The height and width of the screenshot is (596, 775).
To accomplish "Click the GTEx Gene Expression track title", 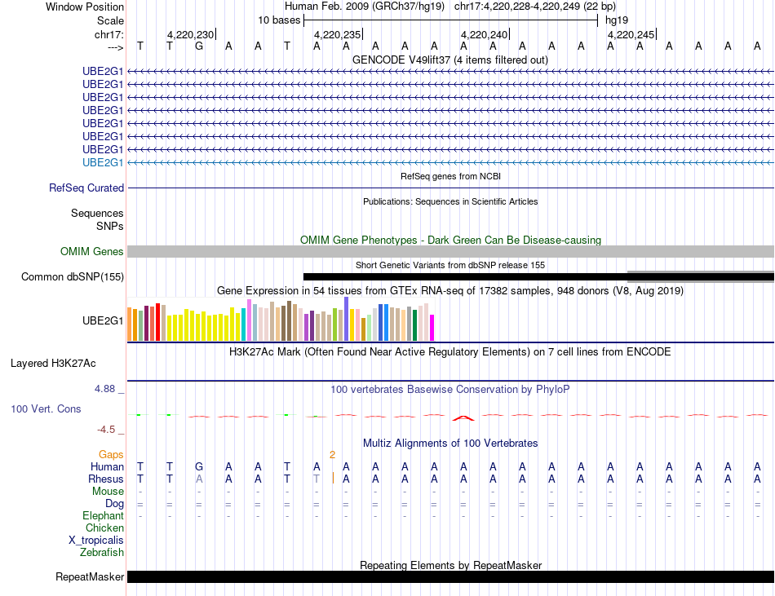I will pos(450,290).
